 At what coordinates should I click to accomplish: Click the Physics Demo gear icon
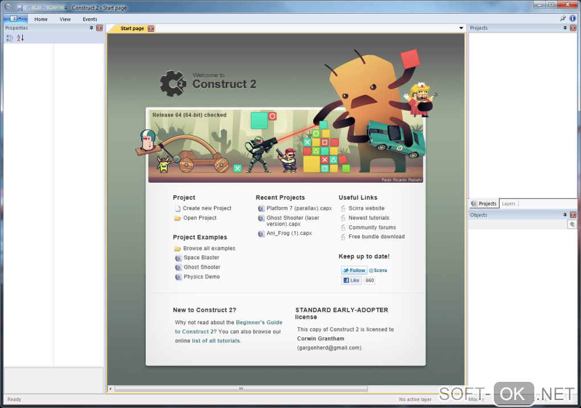tap(178, 277)
